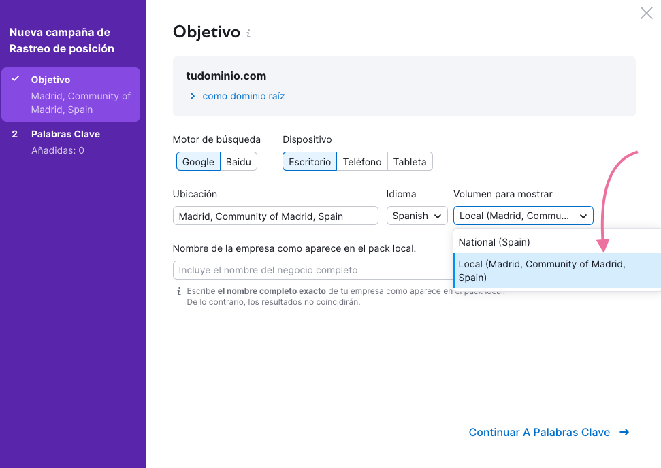Select Google as search engine

[x=198, y=161]
